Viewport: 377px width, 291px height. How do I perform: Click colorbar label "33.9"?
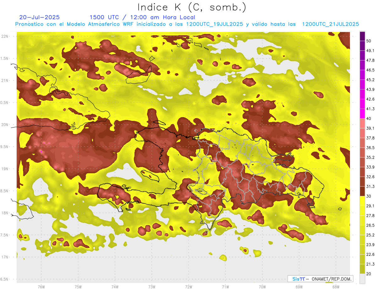[370, 167]
